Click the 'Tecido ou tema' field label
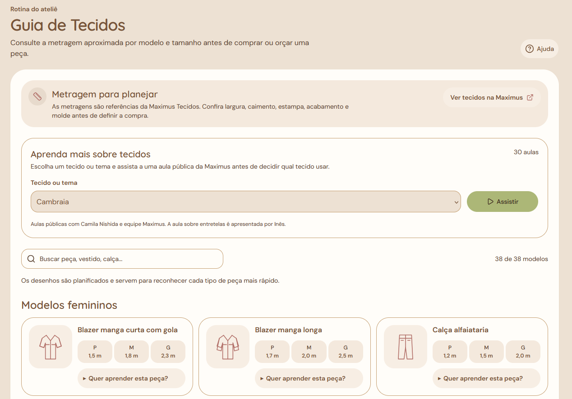Screen dimensions: 572x399 (x=54, y=183)
